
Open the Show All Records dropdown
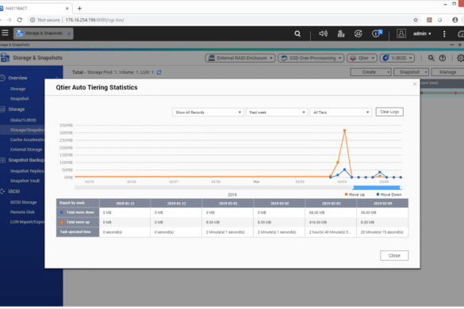[x=208, y=113]
